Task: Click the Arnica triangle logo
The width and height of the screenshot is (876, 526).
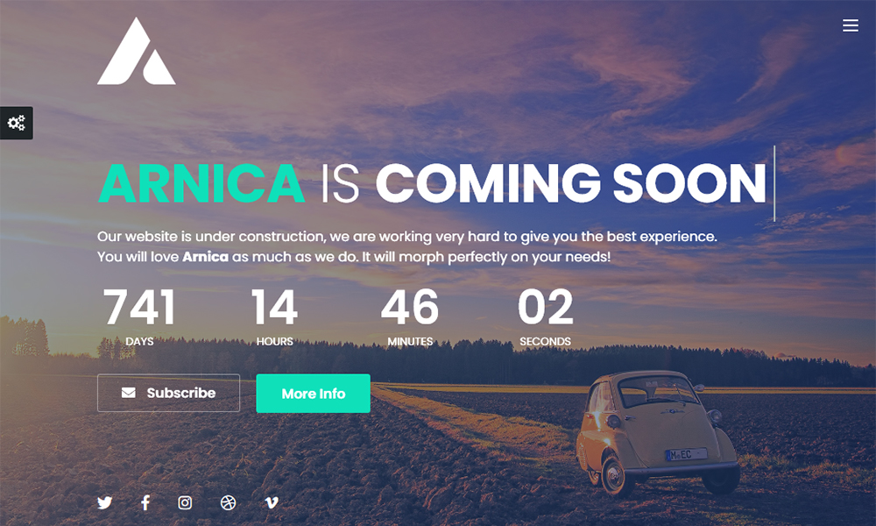Action: coord(137,51)
